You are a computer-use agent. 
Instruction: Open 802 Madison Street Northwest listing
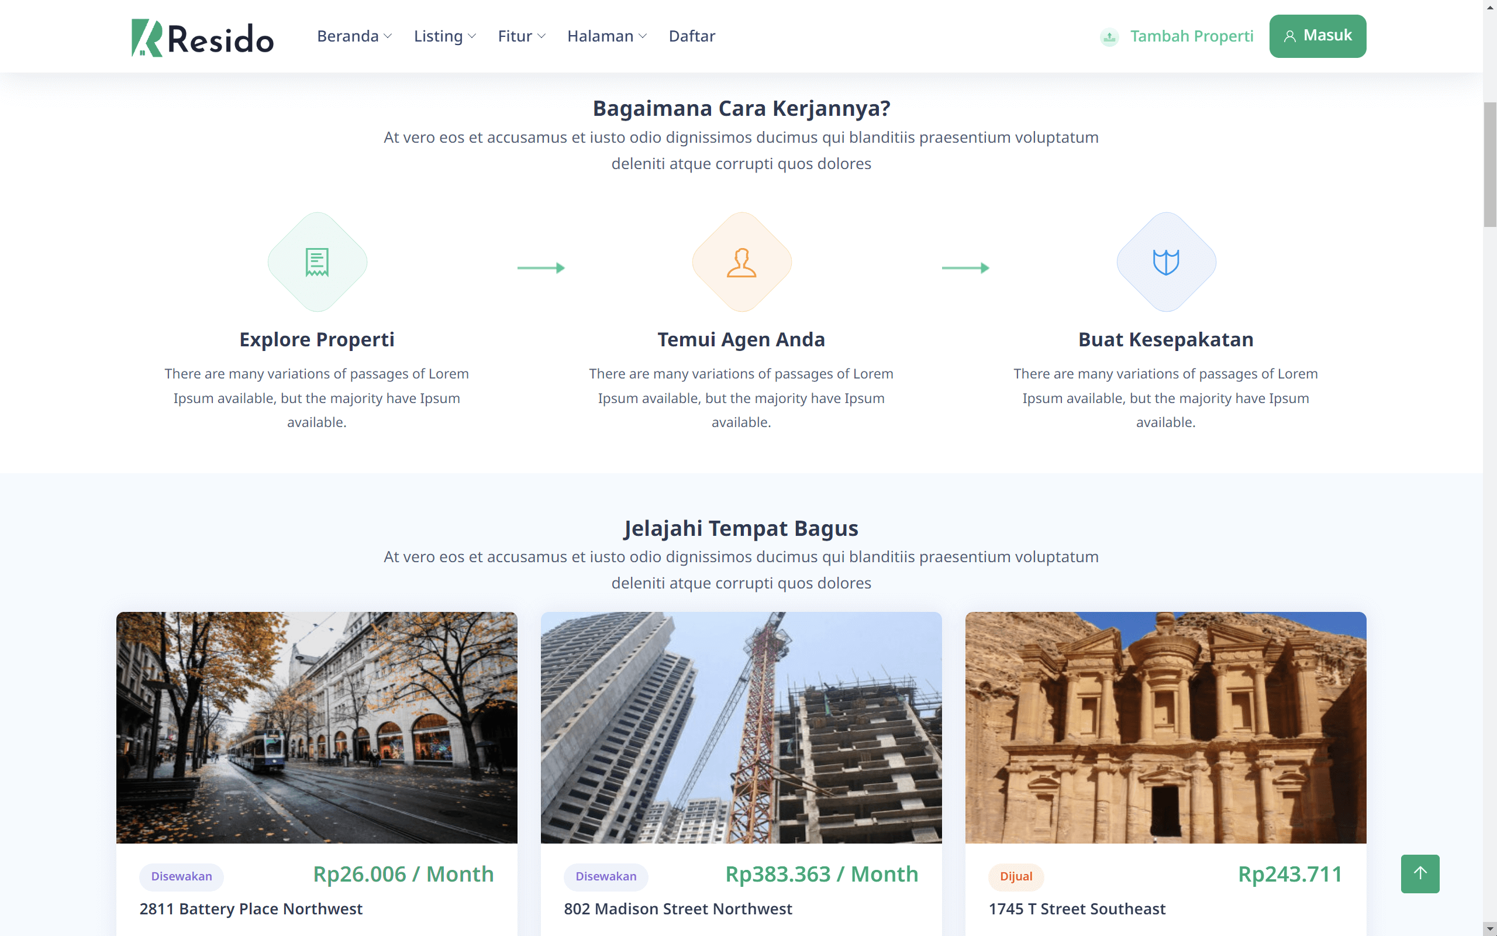click(677, 908)
